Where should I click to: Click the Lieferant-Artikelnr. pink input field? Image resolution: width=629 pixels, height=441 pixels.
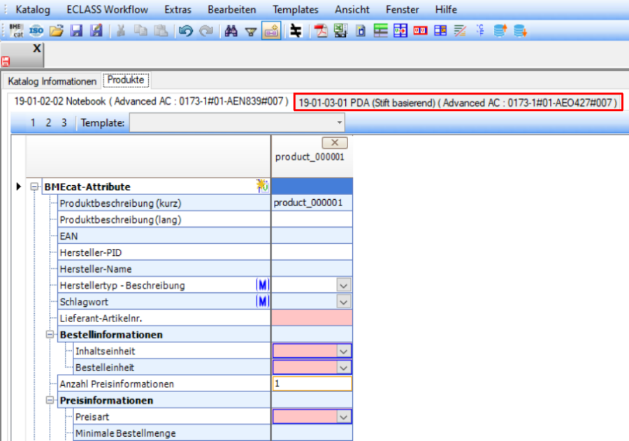pos(312,318)
